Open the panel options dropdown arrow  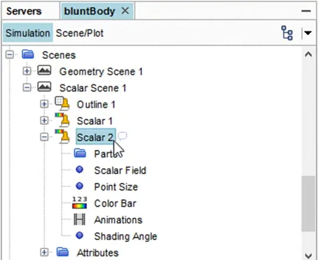point(308,33)
